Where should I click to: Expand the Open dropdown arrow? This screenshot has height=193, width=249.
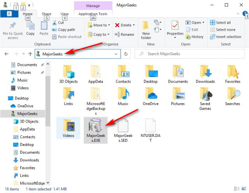tap(203, 23)
